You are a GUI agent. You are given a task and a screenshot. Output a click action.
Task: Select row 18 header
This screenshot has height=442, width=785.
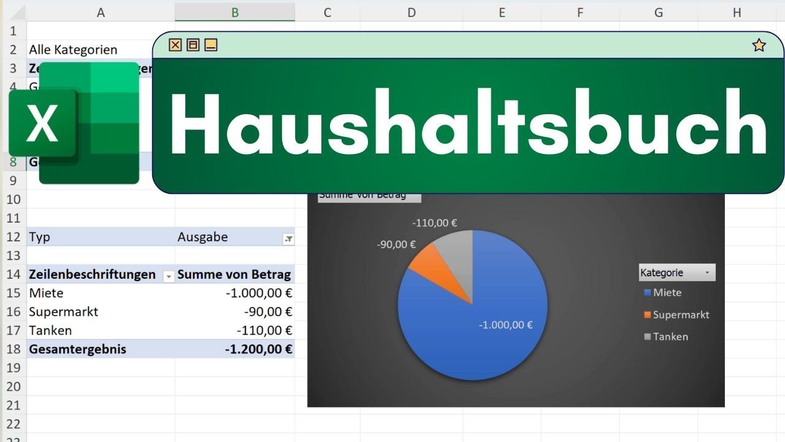coord(13,349)
